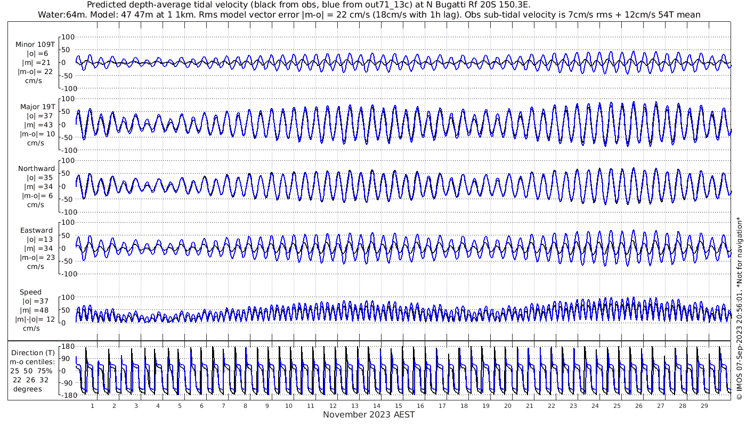Click the '|m| =34' value in the Eastward panel

(36, 249)
